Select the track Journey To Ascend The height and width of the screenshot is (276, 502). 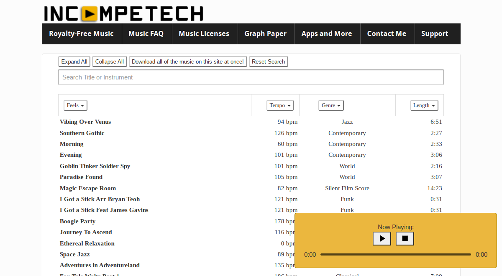point(86,232)
